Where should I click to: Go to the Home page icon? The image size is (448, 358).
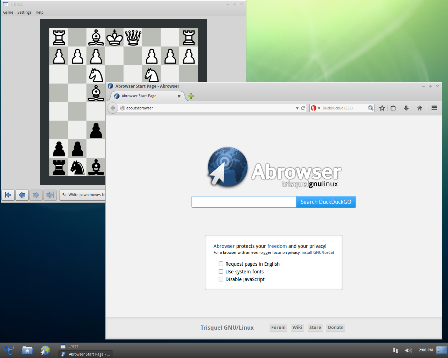pos(420,108)
